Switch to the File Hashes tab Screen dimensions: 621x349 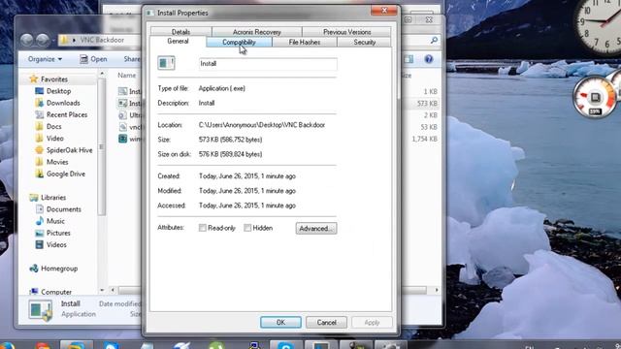304,42
